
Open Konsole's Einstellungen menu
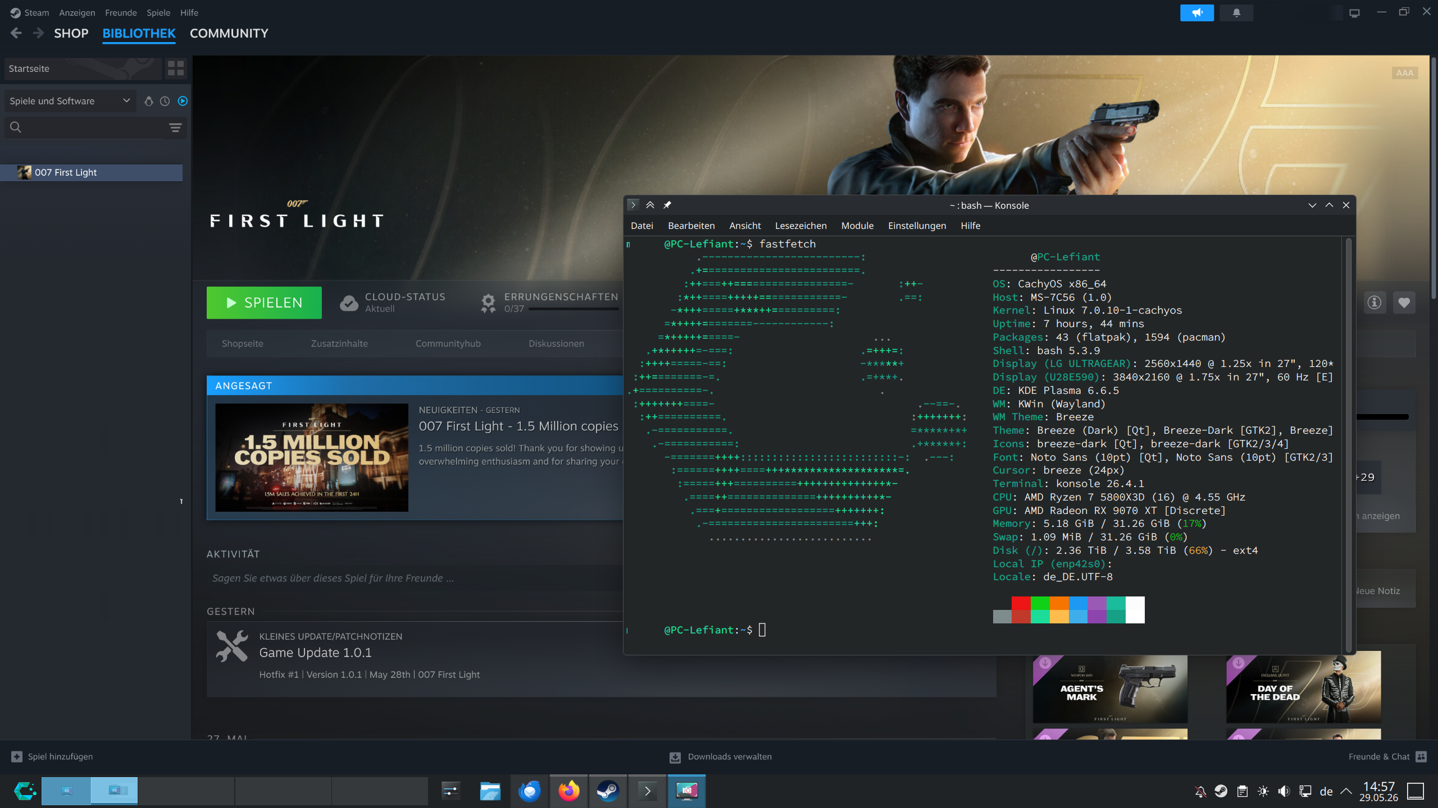tap(917, 226)
